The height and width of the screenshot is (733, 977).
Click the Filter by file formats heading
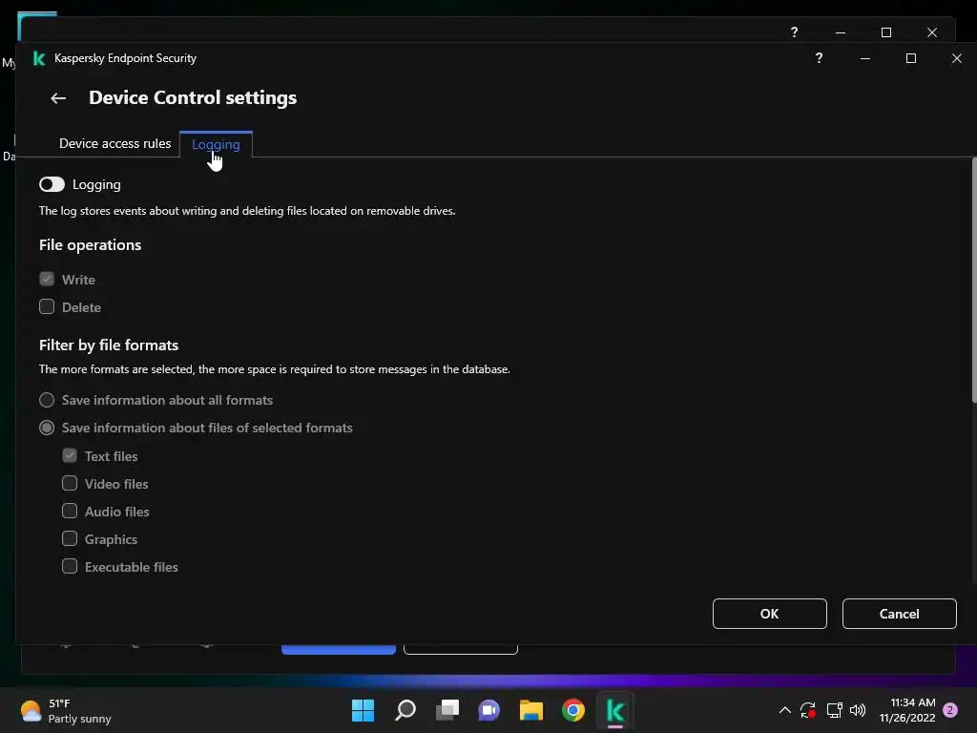coord(109,346)
